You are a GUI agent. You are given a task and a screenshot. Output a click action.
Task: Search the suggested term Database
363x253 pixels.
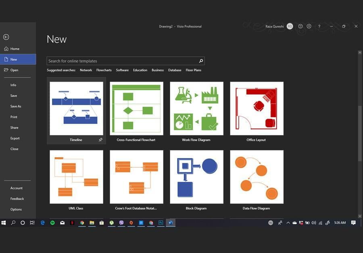click(x=175, y=70)
